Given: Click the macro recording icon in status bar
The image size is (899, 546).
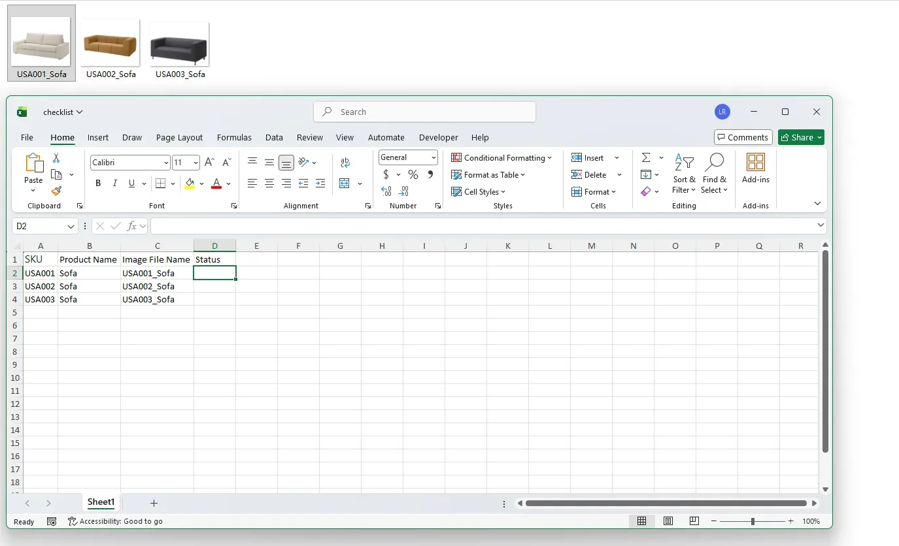Looking at the screenshot, I should 52,521.
